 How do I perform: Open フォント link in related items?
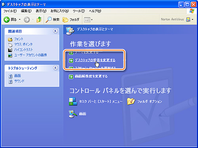pyautogui.click(x=19, y=39)
